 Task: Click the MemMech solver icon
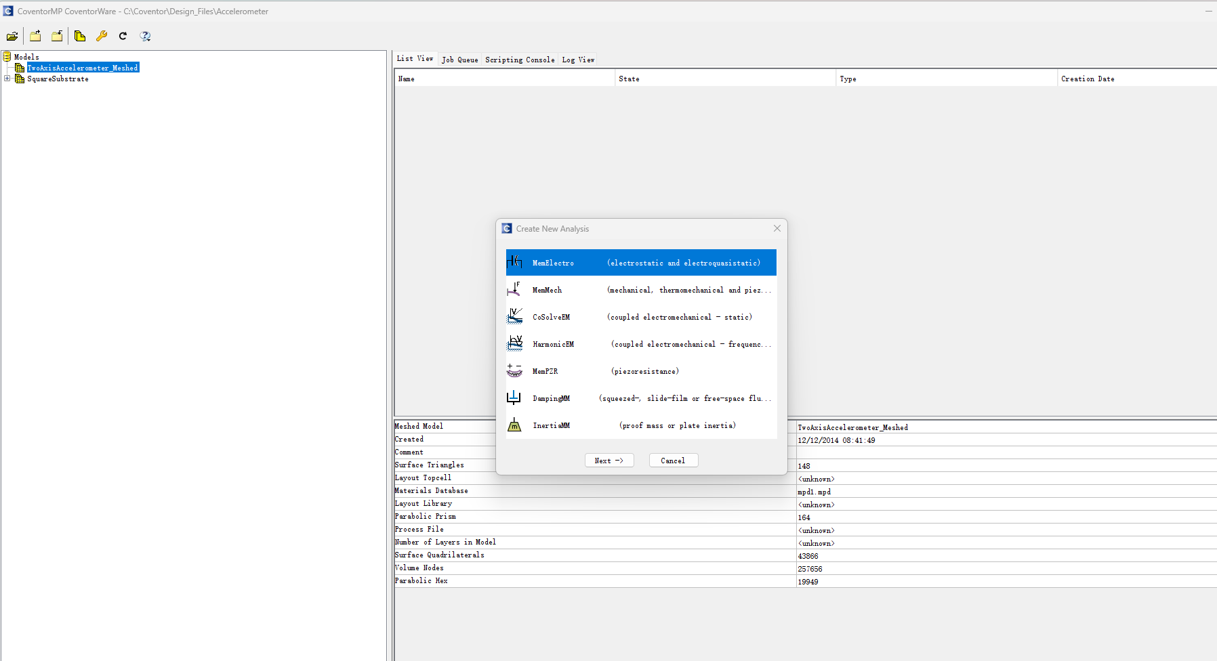[x=514, y=289]
